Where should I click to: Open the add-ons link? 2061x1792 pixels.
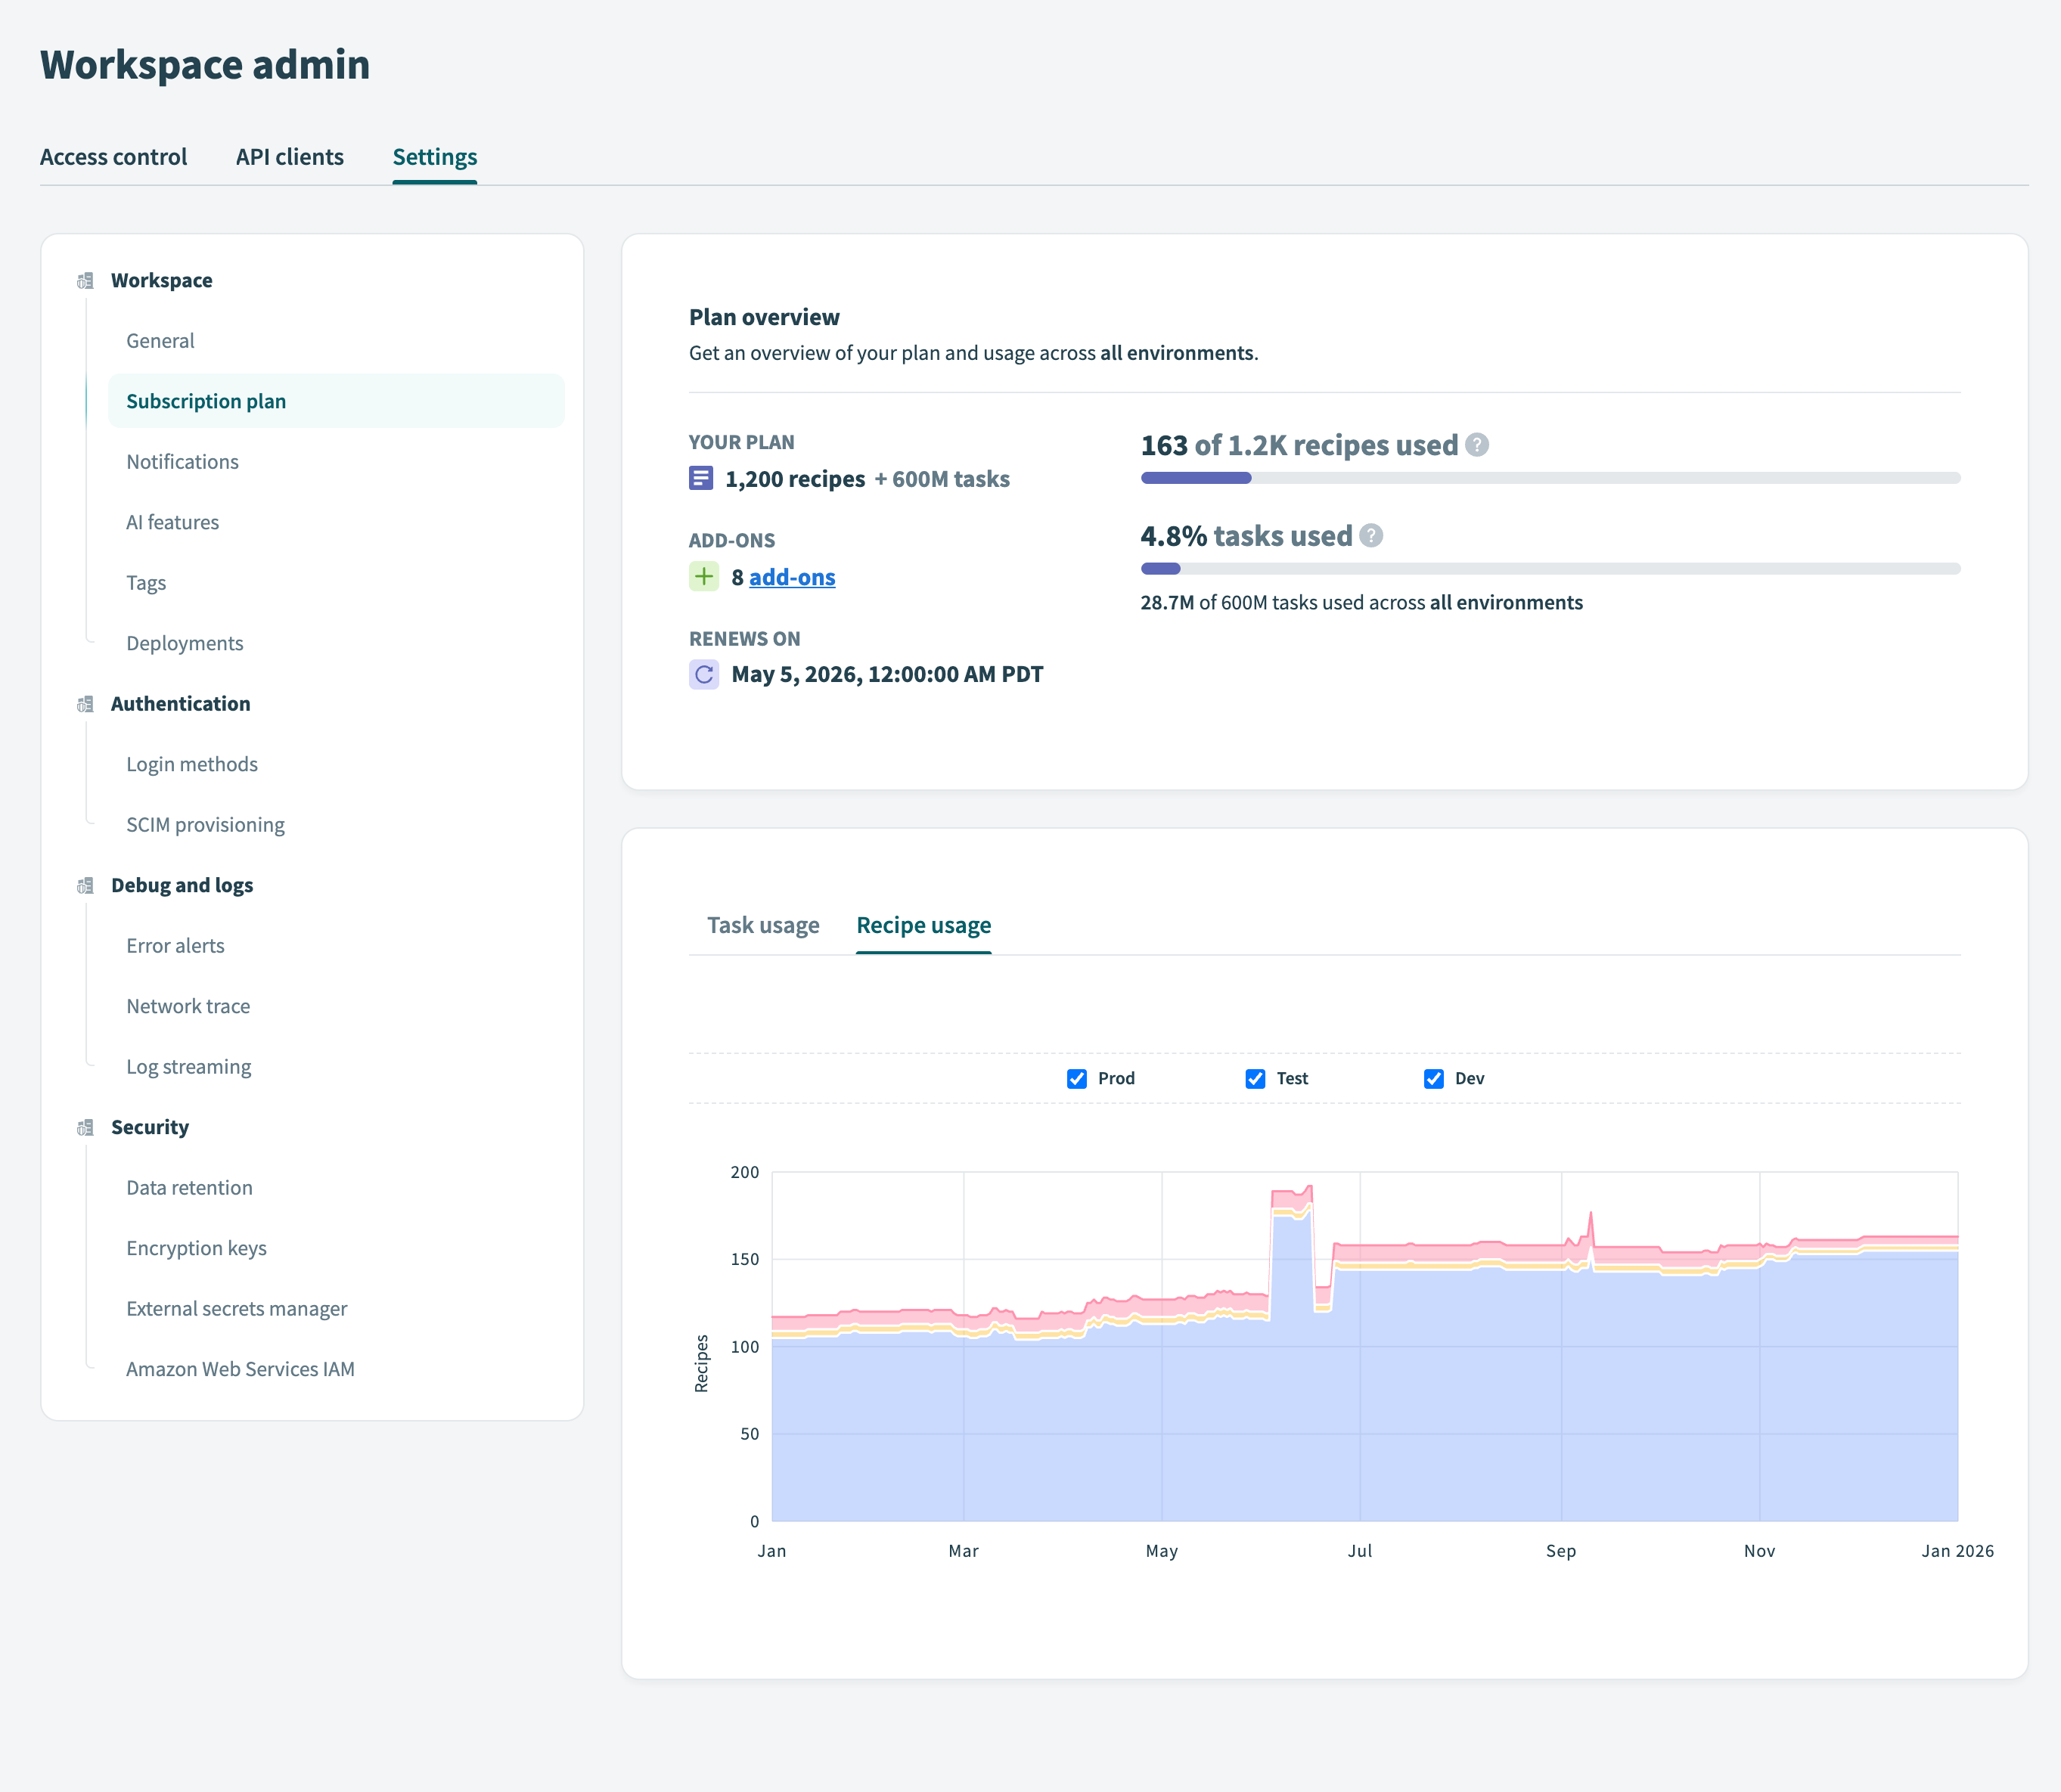point(791,578)
